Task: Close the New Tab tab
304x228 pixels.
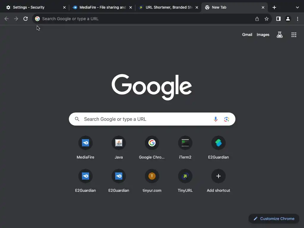Action: 263,7
